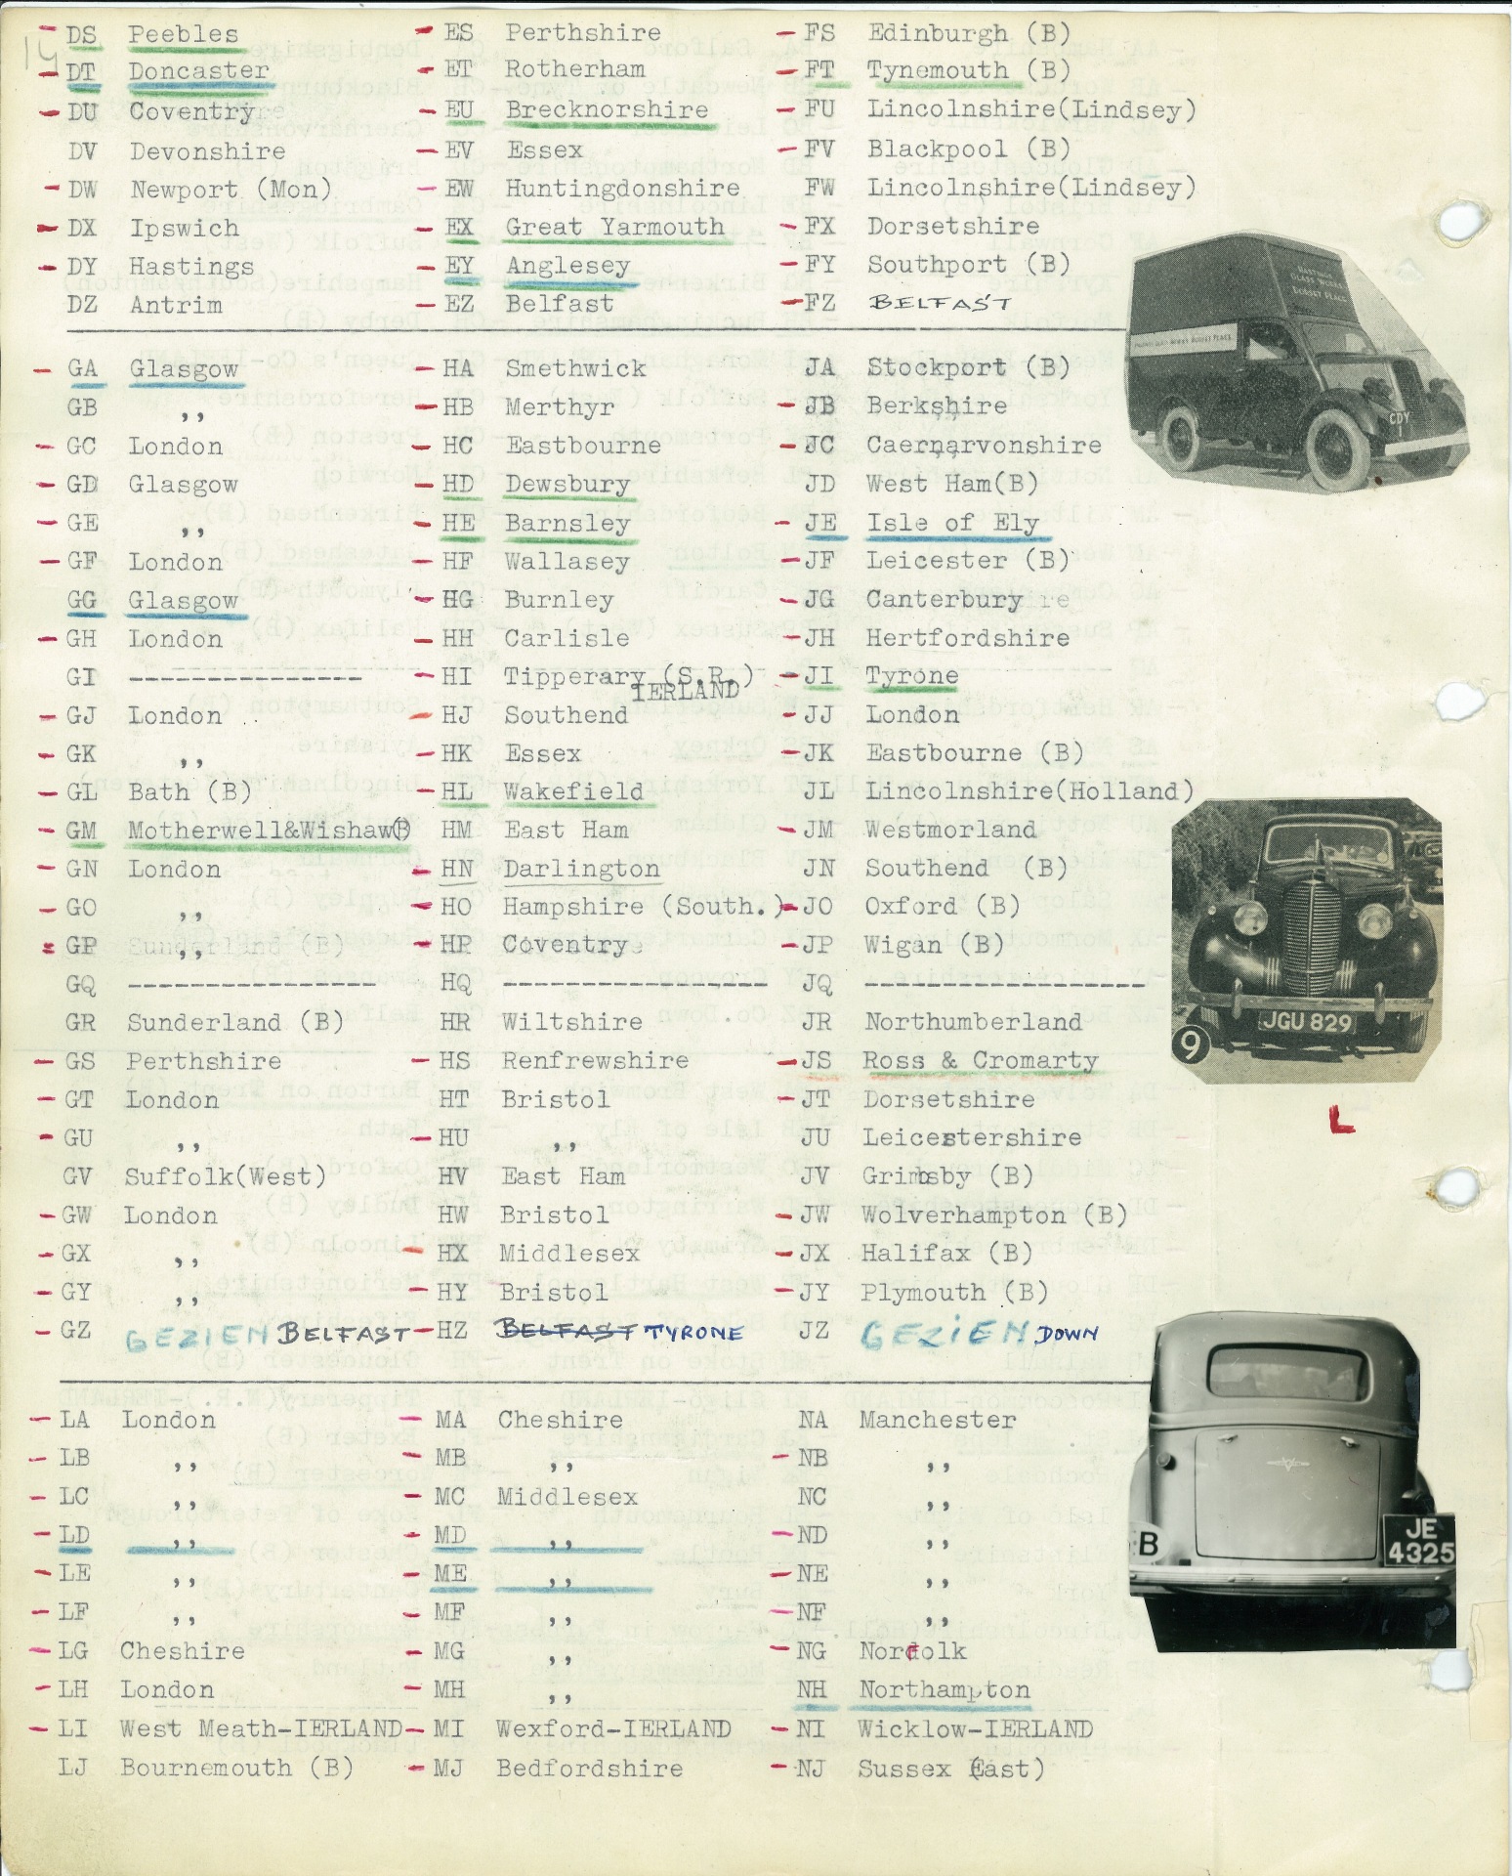The image size is (1512, 1876).
Task: Click the text 'West Meath-IERLAND'
Action: tap(261, 1729)
